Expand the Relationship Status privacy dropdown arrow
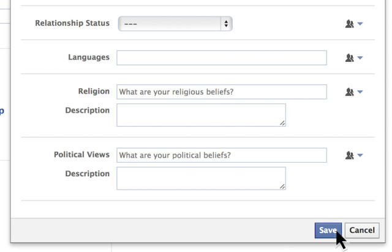Viewport: 392px width, 252px height. click(x=360, y=24)
